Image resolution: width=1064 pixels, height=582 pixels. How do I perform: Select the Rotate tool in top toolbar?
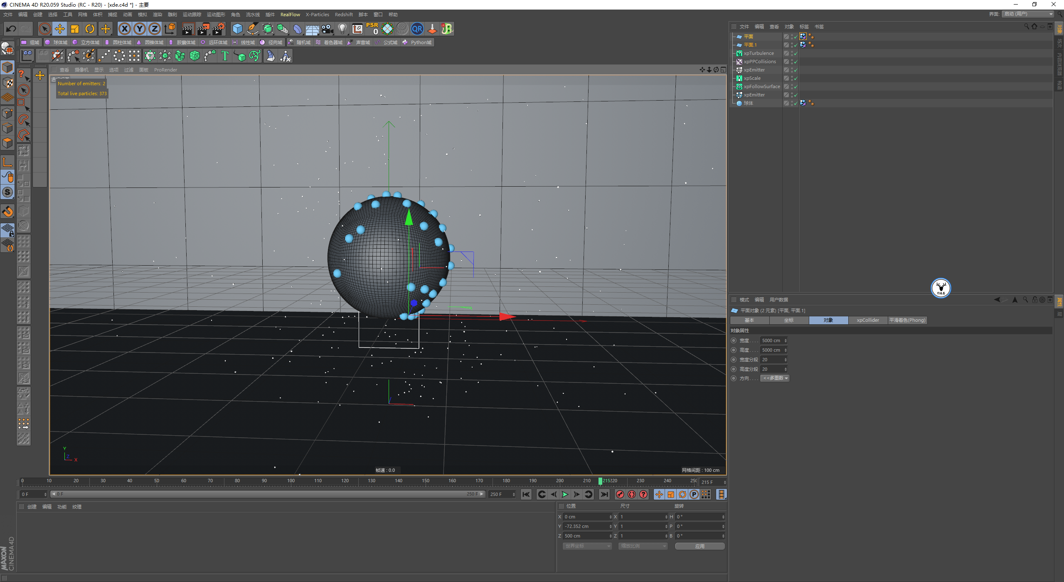coord(90,29)
